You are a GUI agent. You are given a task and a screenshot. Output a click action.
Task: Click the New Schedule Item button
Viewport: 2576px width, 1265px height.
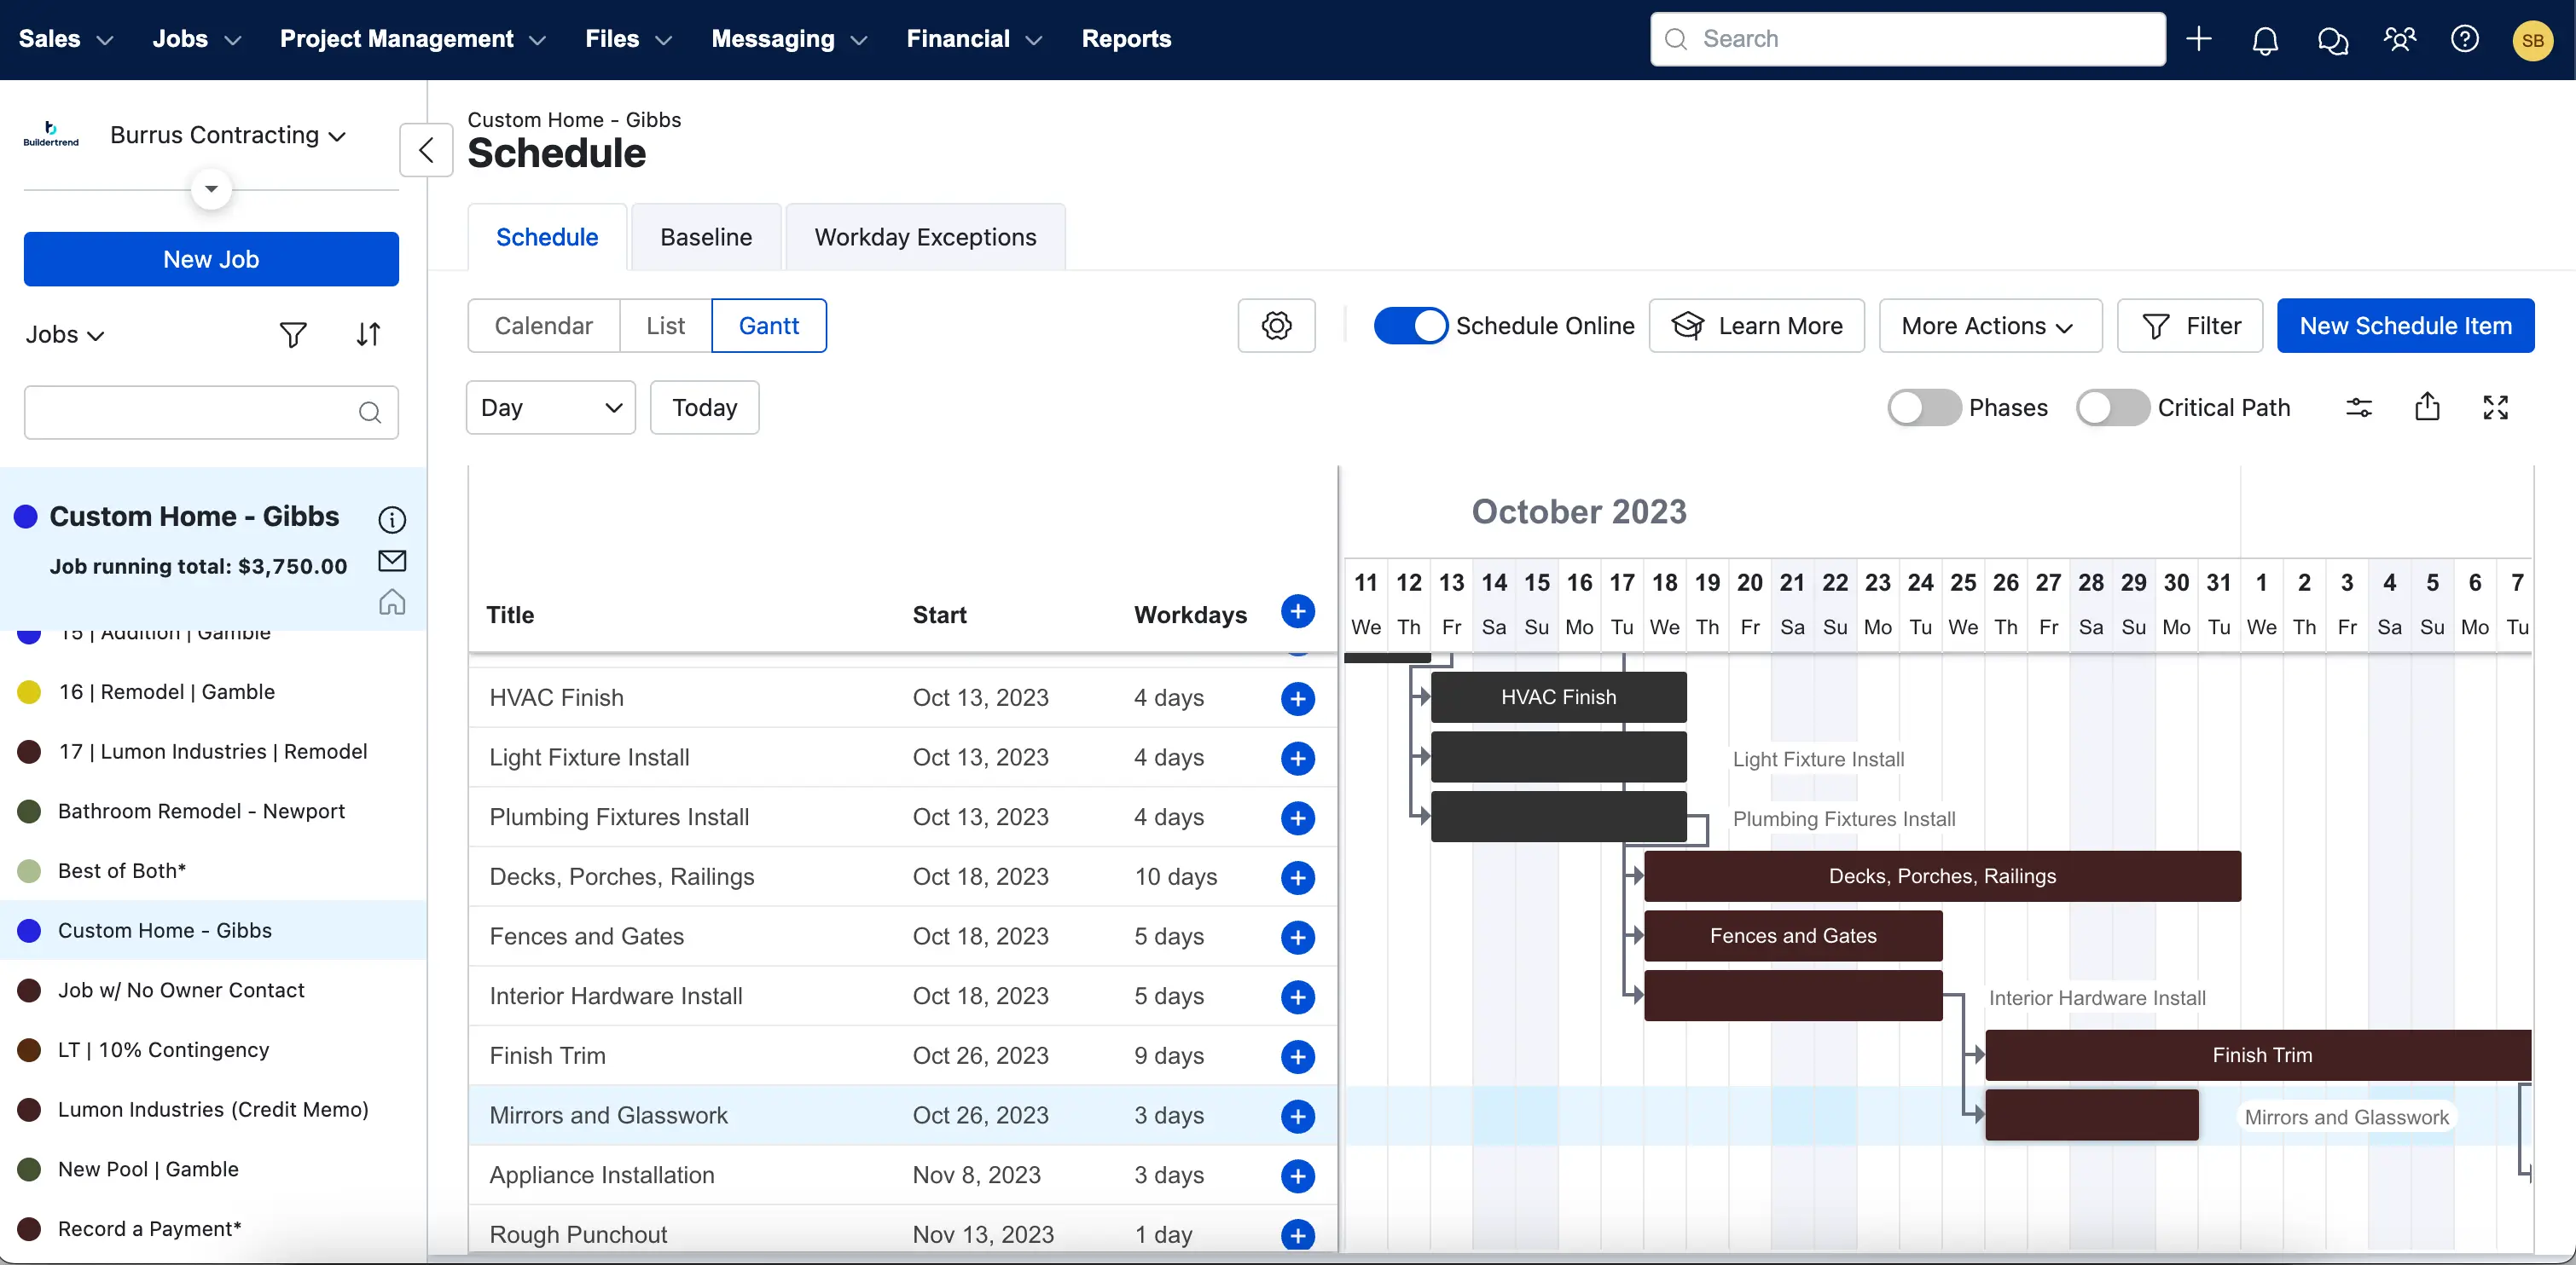[2406, 325]
